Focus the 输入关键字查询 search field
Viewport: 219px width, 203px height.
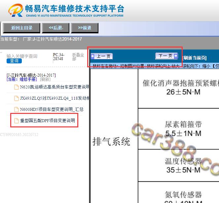[x=22, y=56]
